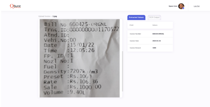This screenshot has width=210, height=107.
Task: Open the Space User avatar picture
Action: tap(181, 6)
